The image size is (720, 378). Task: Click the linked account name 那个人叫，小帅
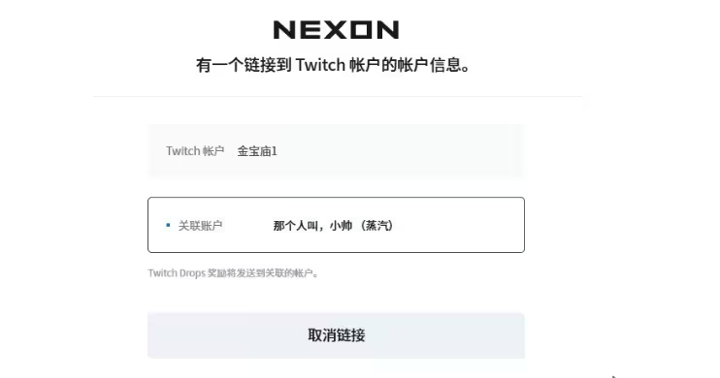pos(312,225)
